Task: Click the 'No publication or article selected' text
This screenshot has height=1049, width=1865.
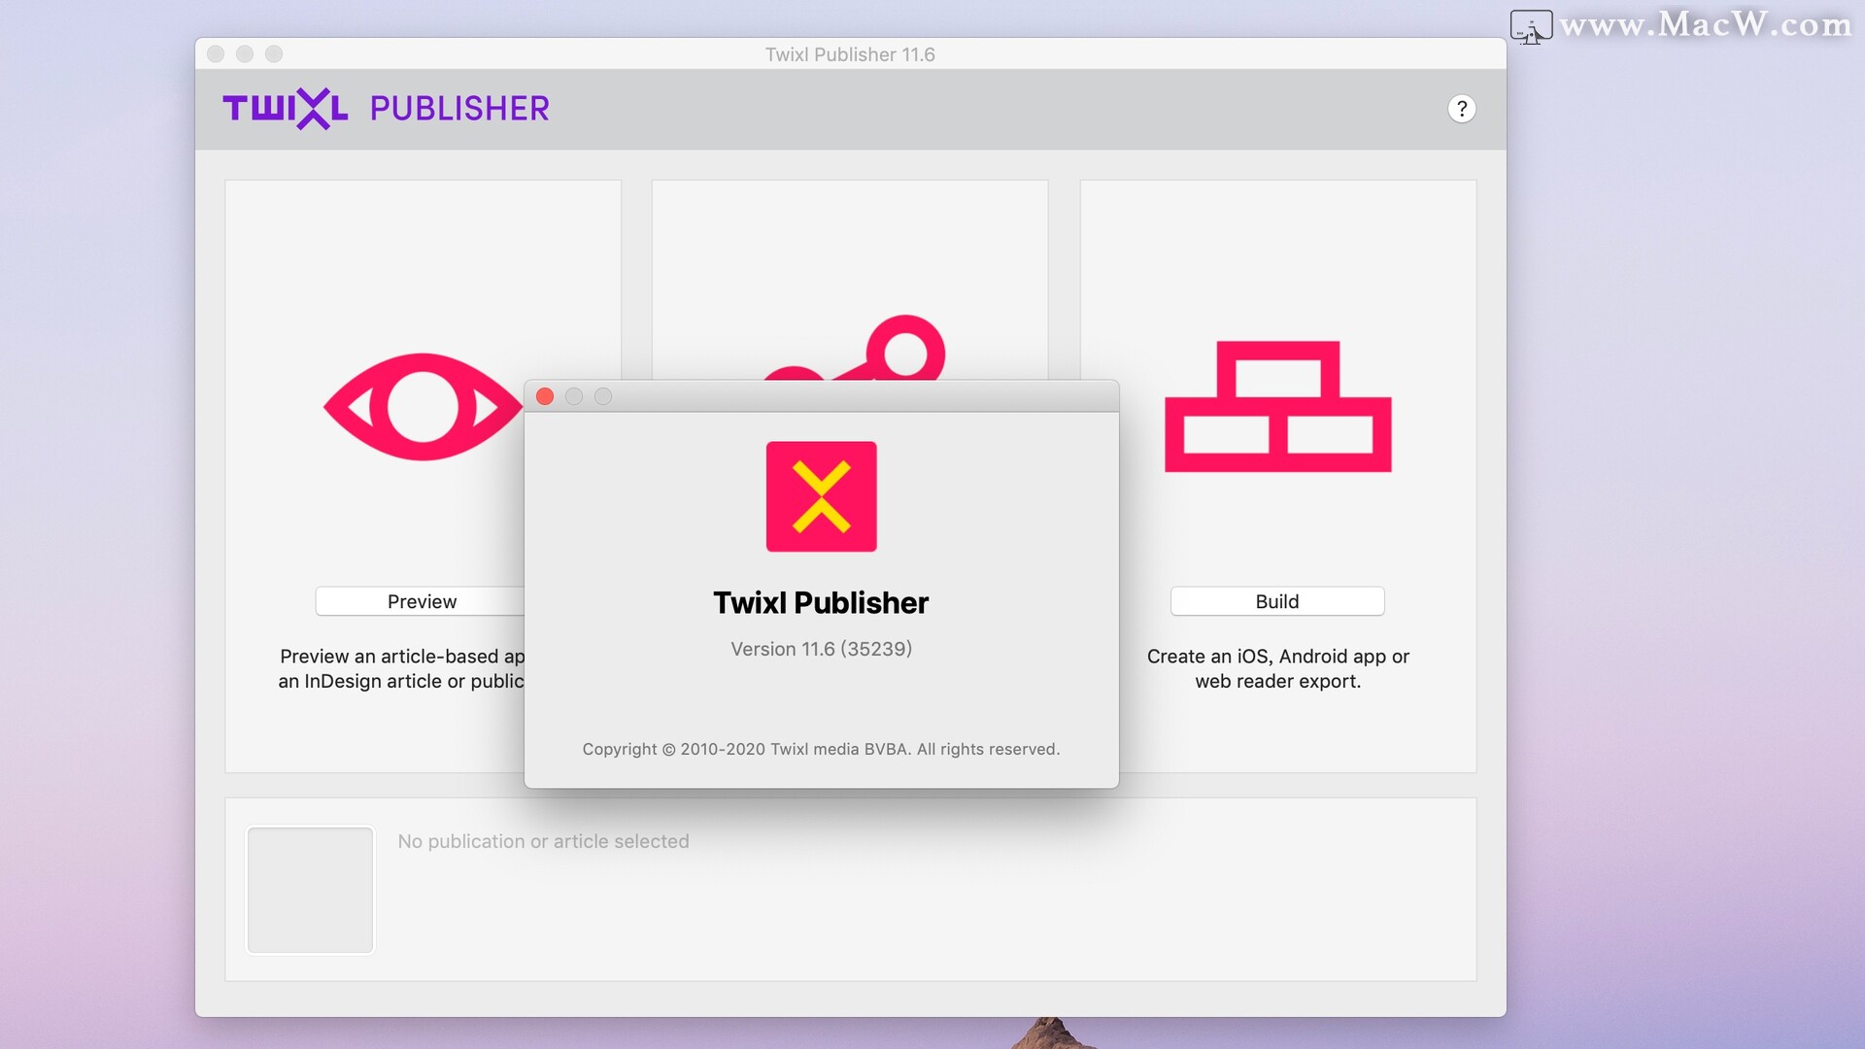Action: (543, 841)
